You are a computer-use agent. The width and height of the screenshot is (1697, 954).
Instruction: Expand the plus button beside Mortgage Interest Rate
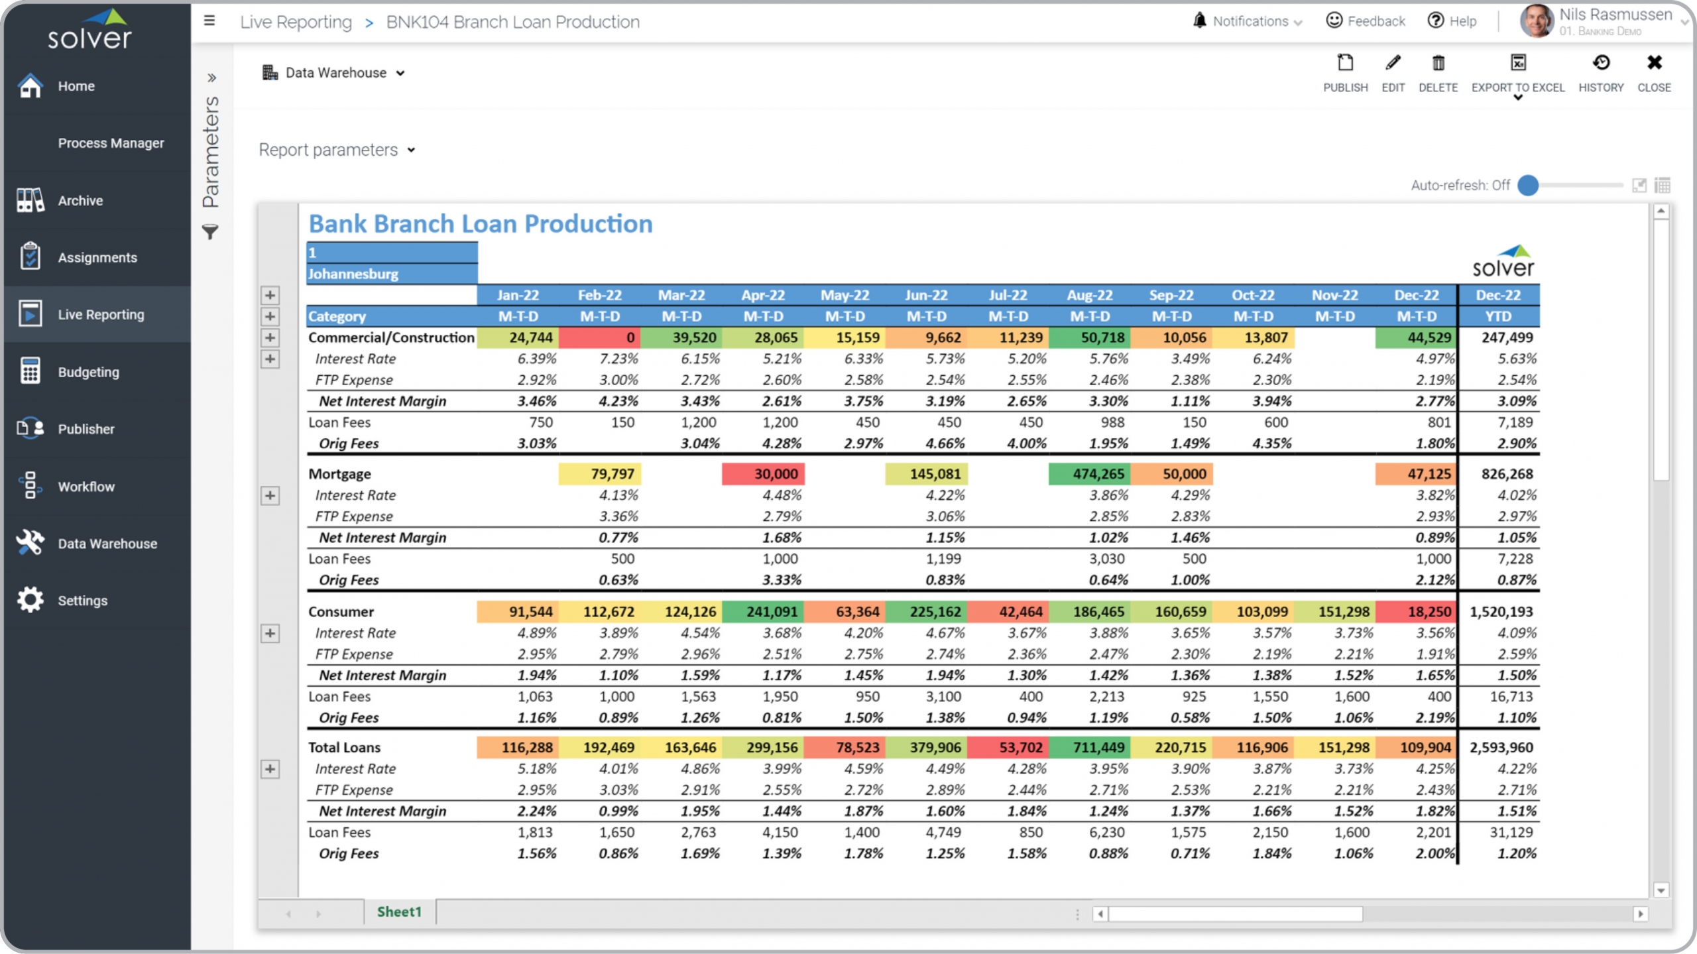tap(270, 496)
